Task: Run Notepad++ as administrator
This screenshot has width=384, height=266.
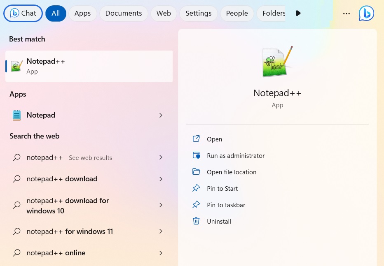Action: pos(236,155)
